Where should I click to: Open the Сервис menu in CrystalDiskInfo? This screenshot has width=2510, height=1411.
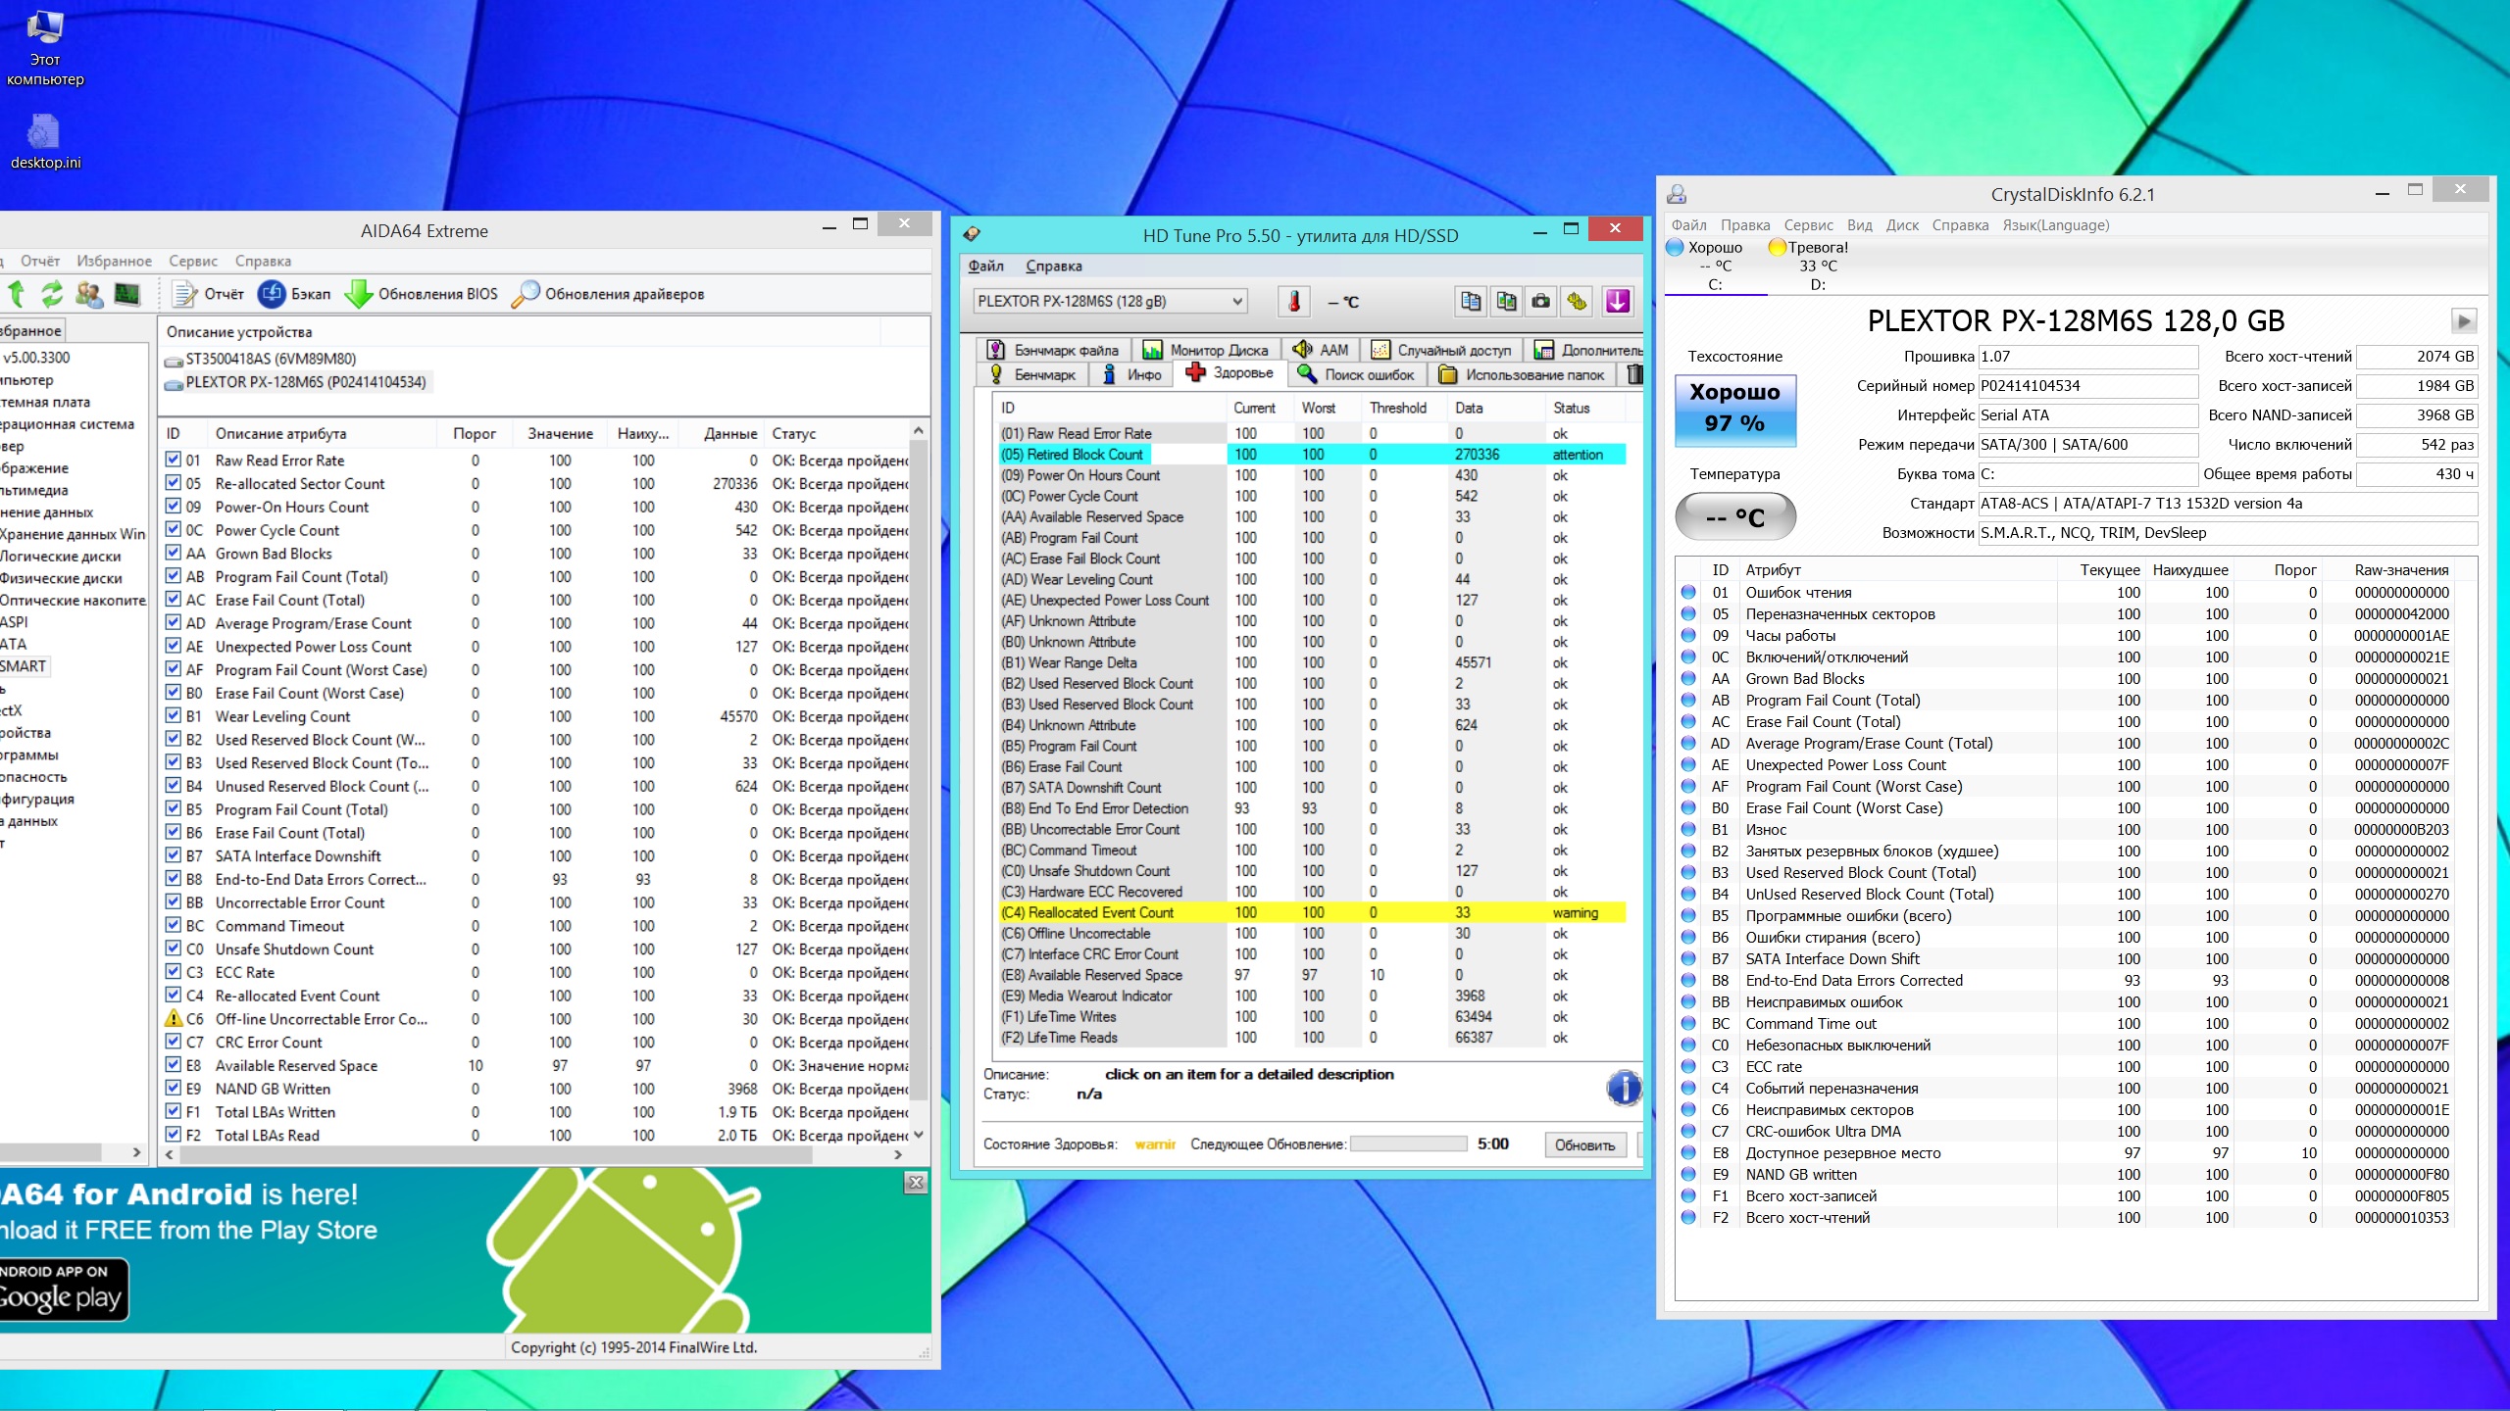[1808, 225]
